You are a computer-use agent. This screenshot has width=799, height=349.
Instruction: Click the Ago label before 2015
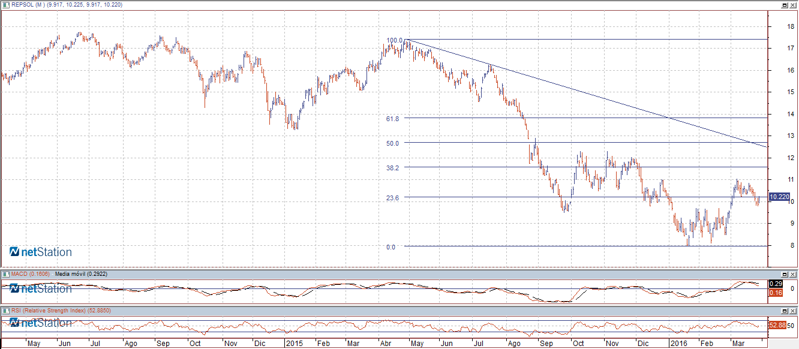point(131,344)
